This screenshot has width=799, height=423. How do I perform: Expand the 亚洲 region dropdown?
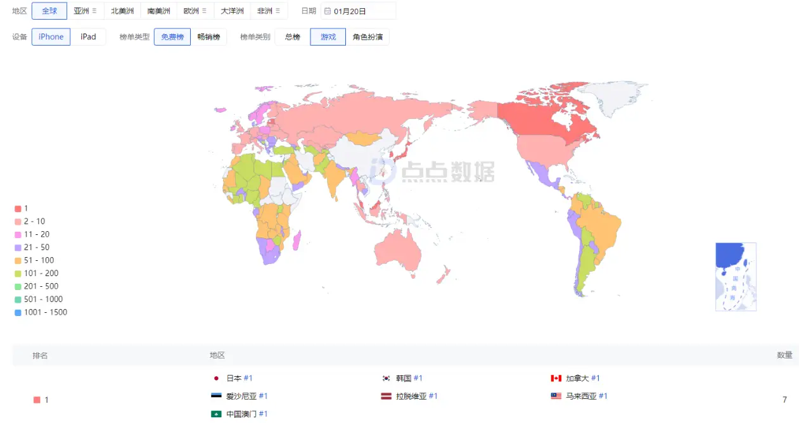[94, 11]
